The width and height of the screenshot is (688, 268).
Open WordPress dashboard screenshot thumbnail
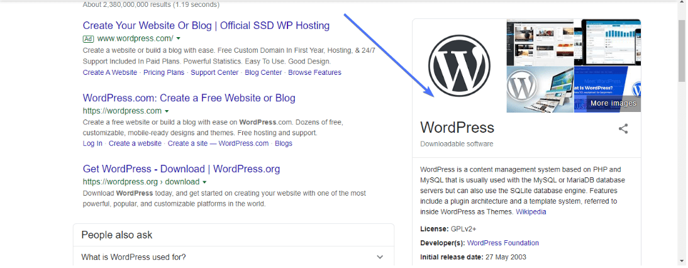[x=540, y=42]
